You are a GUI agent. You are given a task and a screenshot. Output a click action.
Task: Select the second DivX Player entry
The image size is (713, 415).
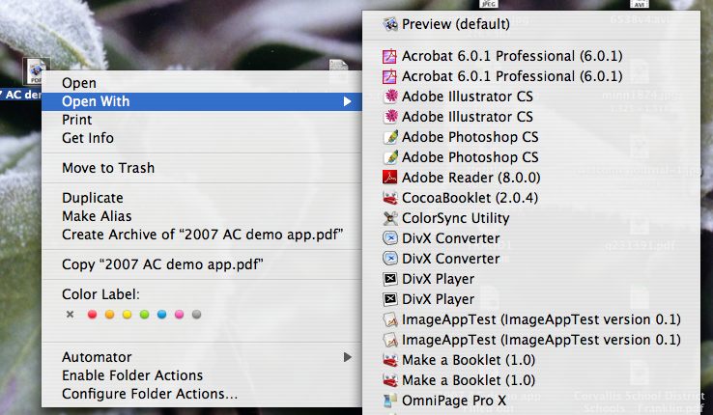531,299
